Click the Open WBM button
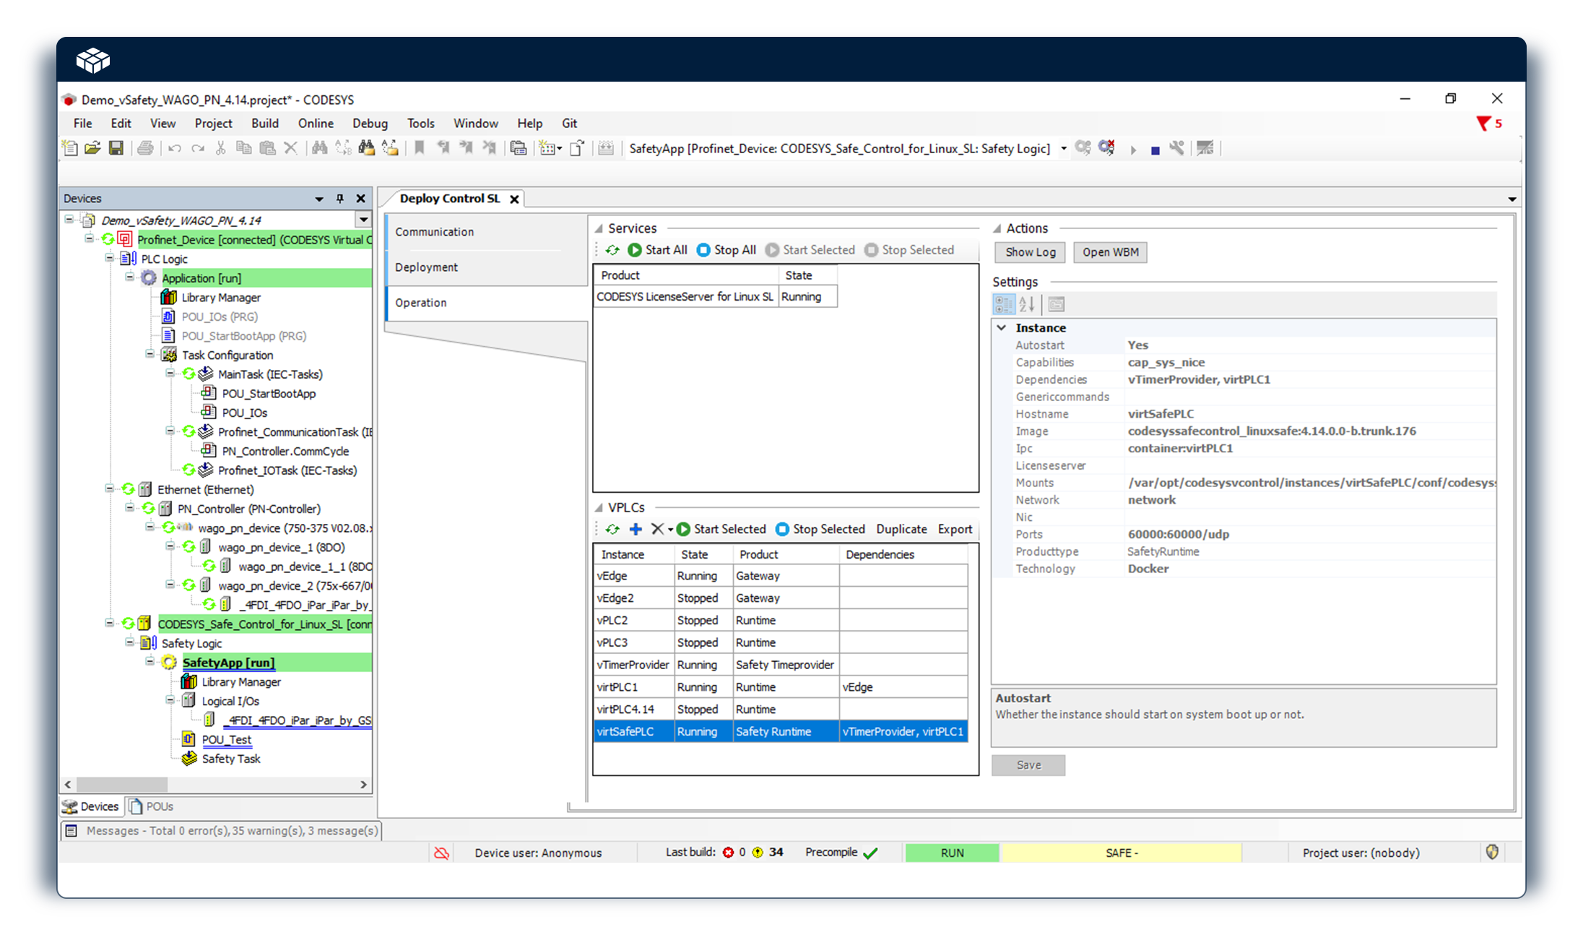The image size is (1583, 948). pos(1110,252)
